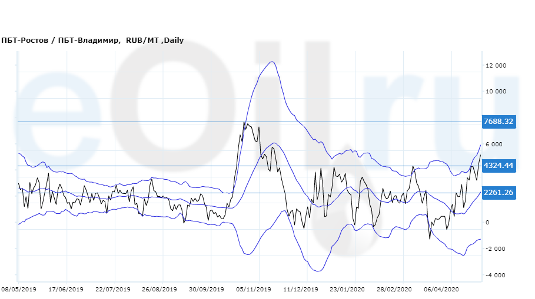This screenshot has width=535, height=299.
Task: Pick the 26/08/2019 date axis label
Action: (159, 290)
